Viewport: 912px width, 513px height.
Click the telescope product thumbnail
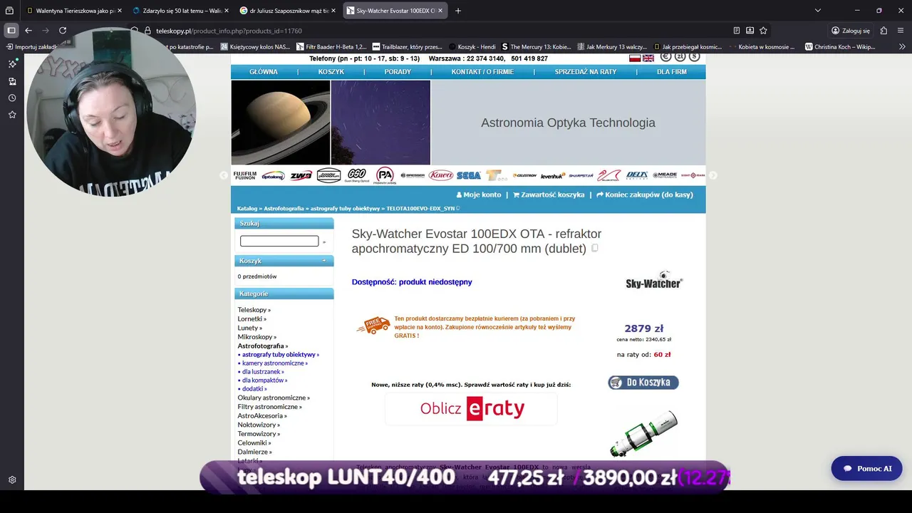coord(645,434)
